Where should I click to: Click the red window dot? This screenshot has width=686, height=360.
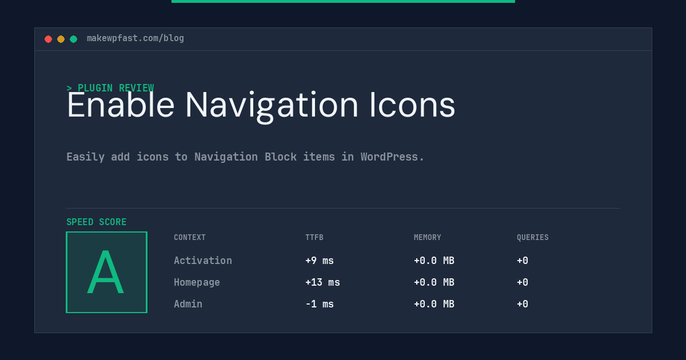coord(48,39)
